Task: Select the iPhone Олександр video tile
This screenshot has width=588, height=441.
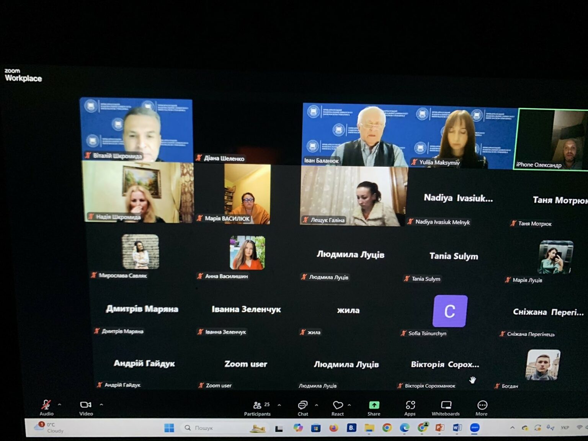Action: pos(551,139)
